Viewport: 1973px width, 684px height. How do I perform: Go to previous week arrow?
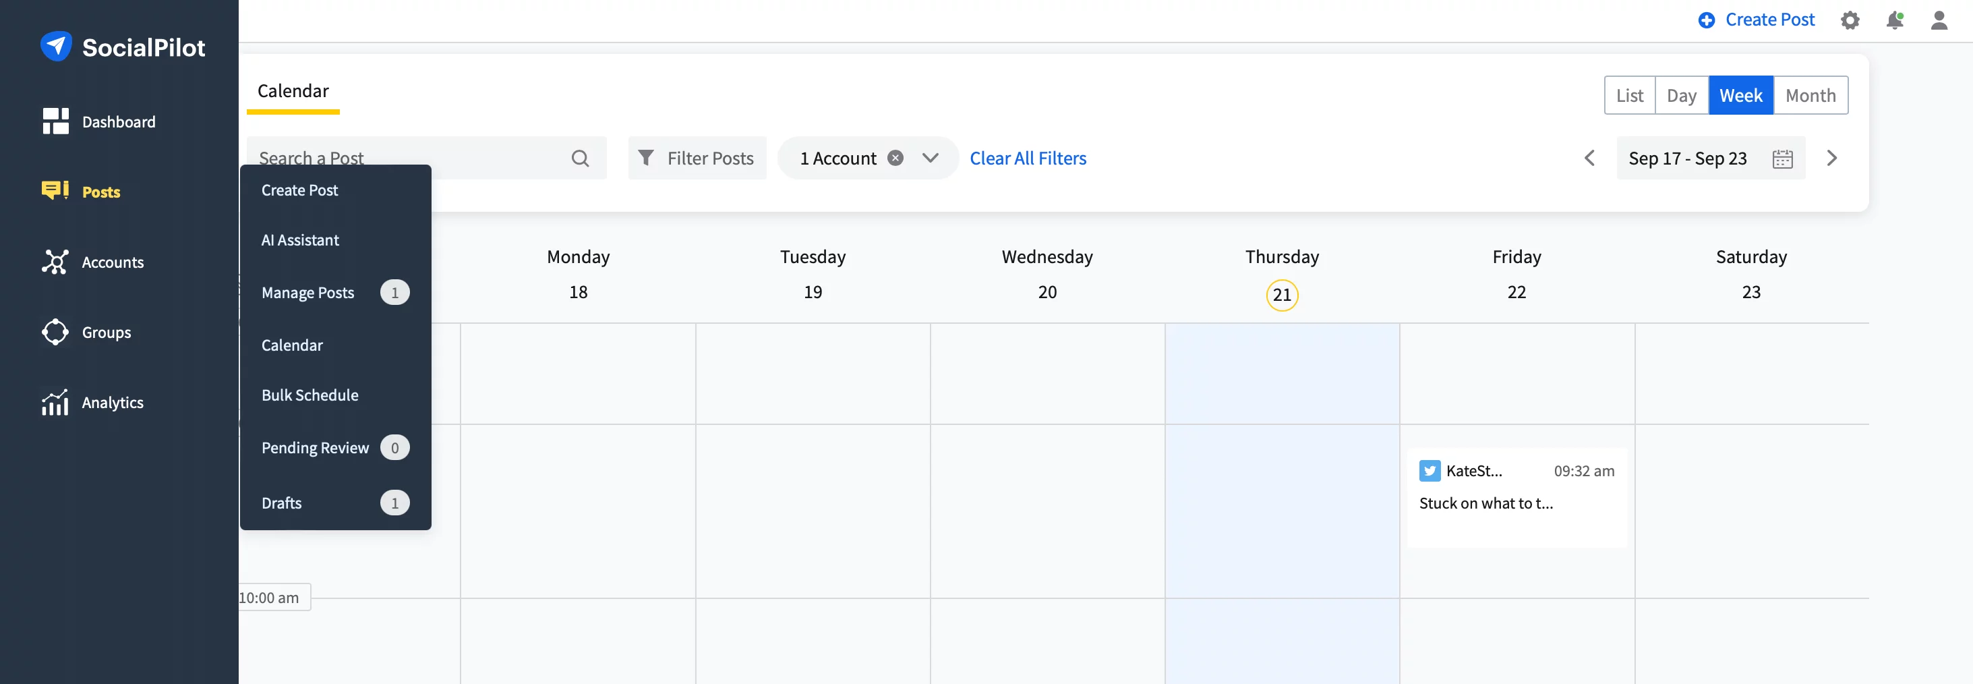tap(1589, 158)
